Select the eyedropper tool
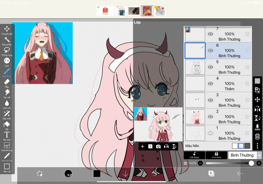 7,157
